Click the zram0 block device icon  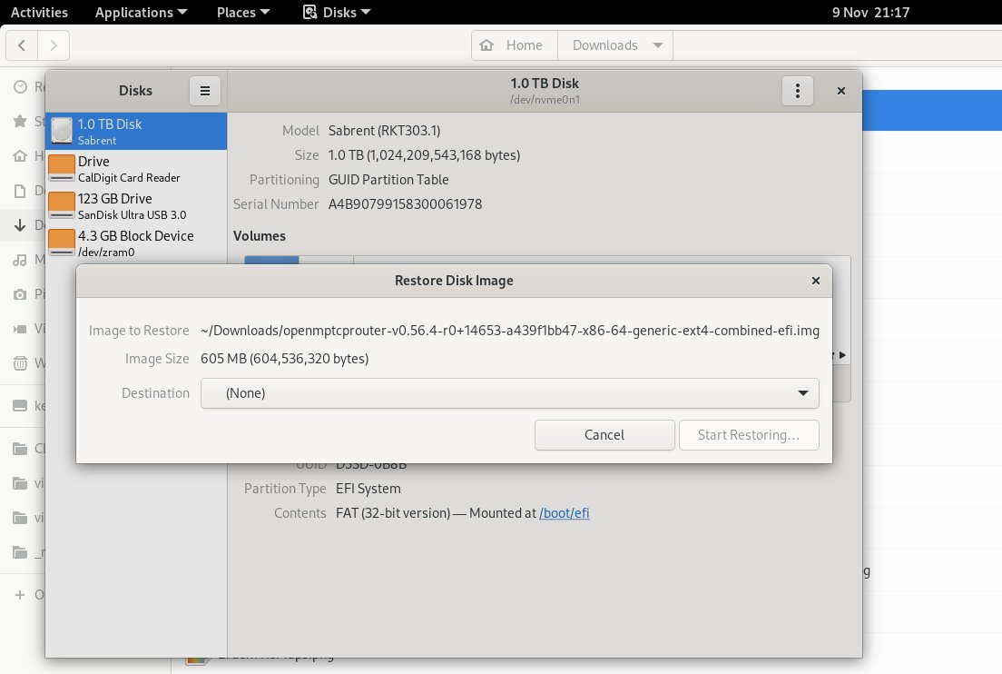pos(62,243)
